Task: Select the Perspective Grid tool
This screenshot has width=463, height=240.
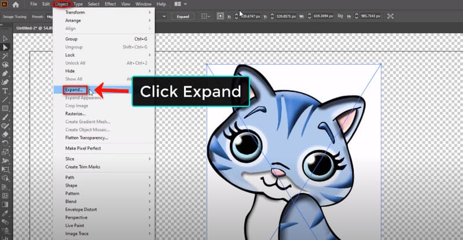Action: tap(5, 187)
